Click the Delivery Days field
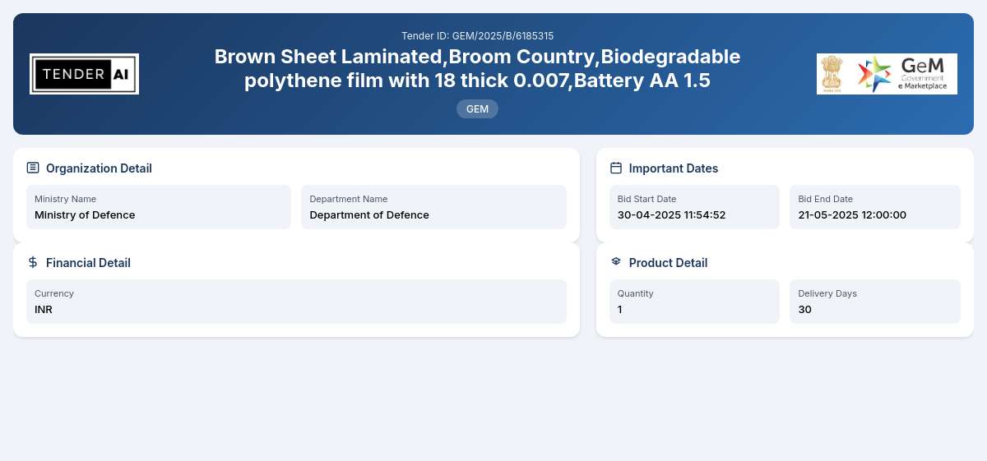 pos(875,302)
